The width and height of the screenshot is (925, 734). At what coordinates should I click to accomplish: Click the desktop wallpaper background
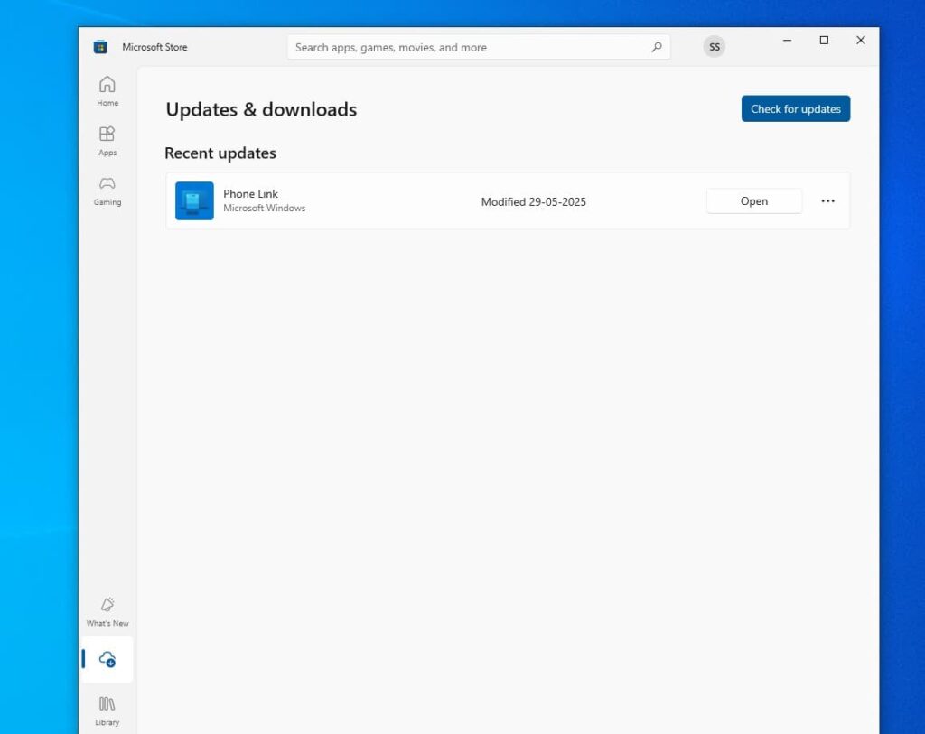pyautogui.click(x=36, y=361)
